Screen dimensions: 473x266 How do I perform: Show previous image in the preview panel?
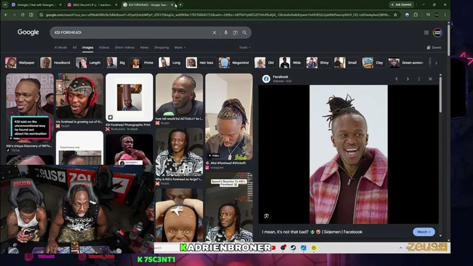[397, 79]
